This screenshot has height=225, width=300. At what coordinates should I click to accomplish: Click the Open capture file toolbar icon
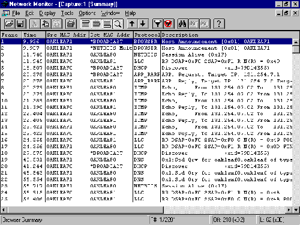click(x=9, y=24)
